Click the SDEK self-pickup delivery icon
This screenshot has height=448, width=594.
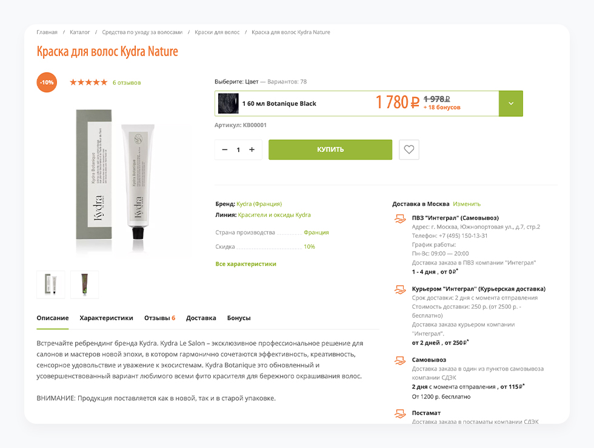(400, 361)
